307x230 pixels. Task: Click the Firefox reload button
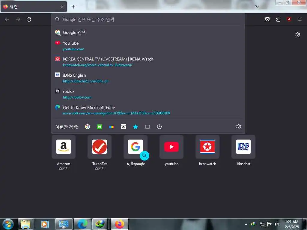click(x=29, y=19)
